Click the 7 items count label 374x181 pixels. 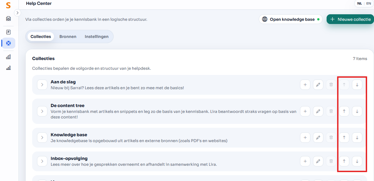coord(360,59)
